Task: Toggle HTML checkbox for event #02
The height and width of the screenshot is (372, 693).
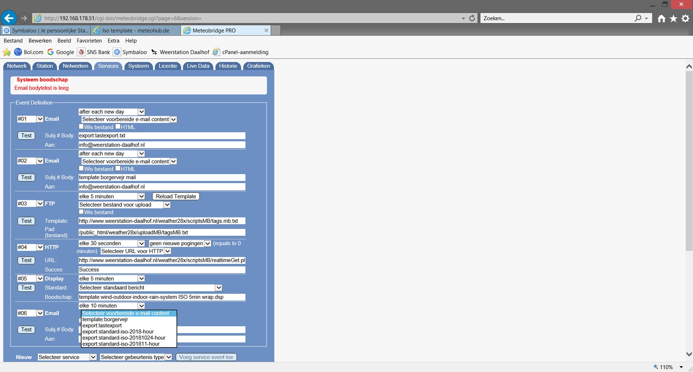Action: (x=118, y=168)
